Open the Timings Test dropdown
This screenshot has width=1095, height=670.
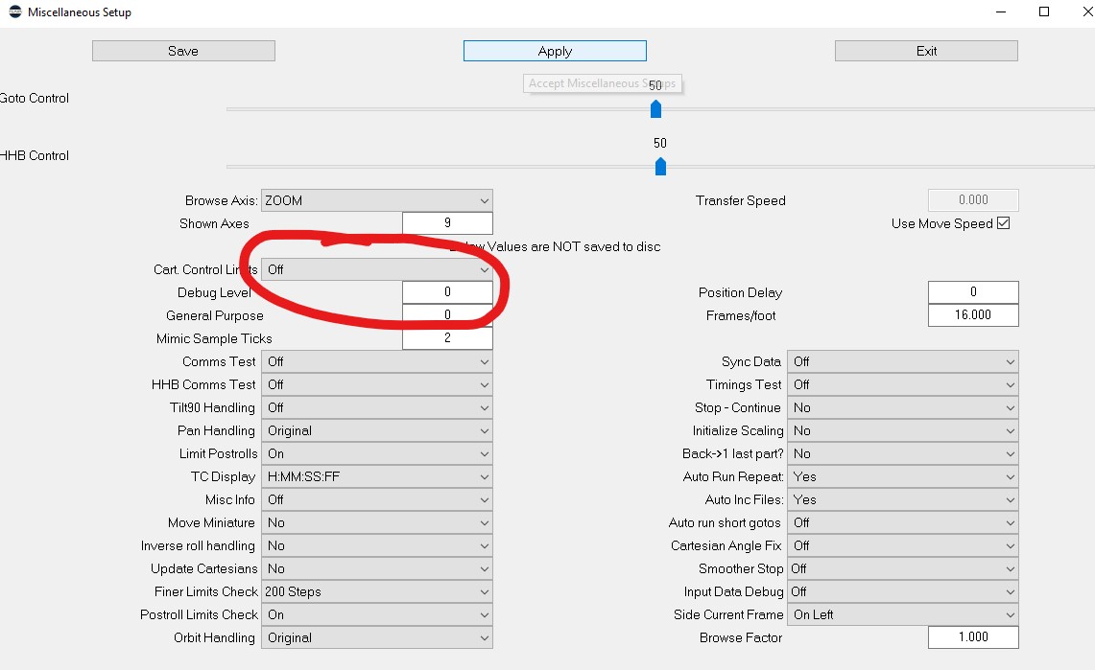point(903,385)
